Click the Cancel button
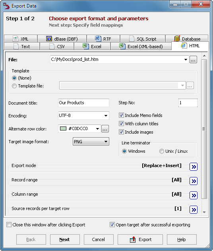 (99, 239)
